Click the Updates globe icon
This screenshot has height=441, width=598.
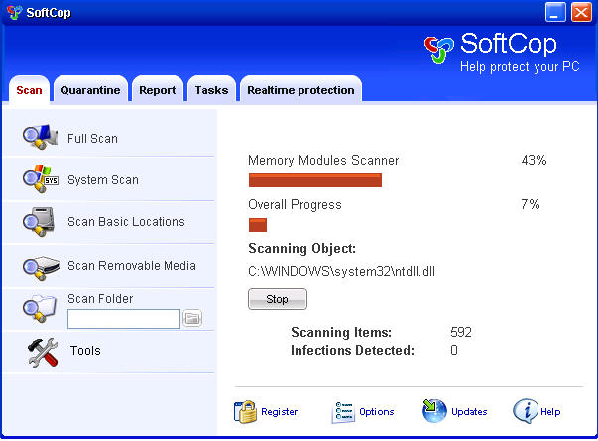pos(434,411)
